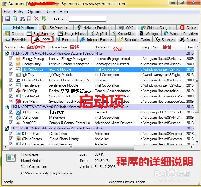The image size is (201, 187).
Task: Select the Sidebar Gadgets tab
Action: click(157, 28)
